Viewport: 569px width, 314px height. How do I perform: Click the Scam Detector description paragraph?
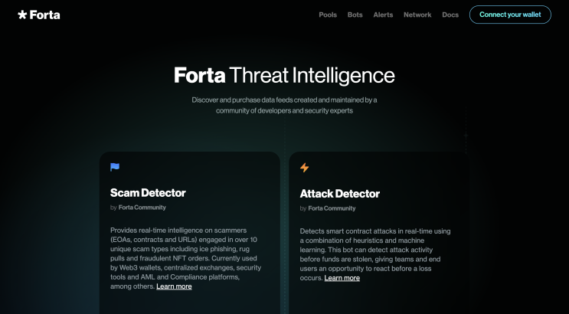(x=185, y=258)
